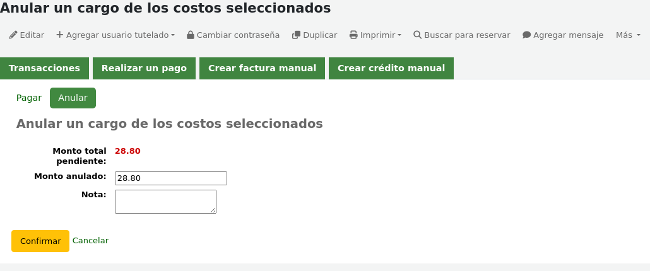This screenshot has width=650, height=271.
Task: Switch to the Transacciones tab
Action: 44,68
